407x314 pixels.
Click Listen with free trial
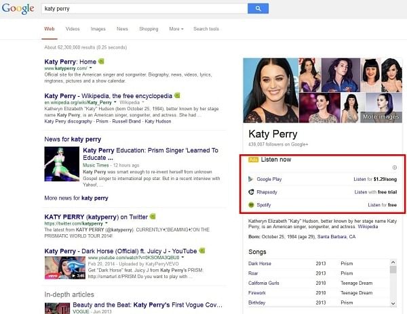(x=376, y=192)
